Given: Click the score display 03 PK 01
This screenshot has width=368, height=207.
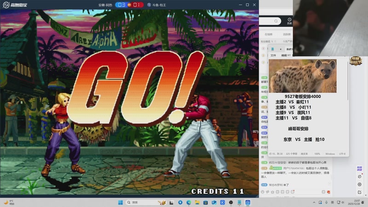Looking at the screenshot, I should click(129, 5).
